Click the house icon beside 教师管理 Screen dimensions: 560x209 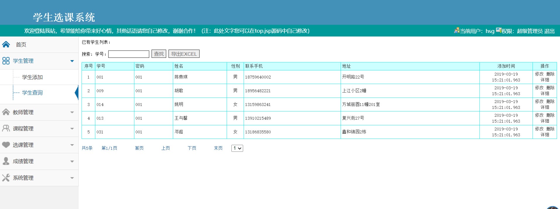pyautogui.click(x=6, y=112)
